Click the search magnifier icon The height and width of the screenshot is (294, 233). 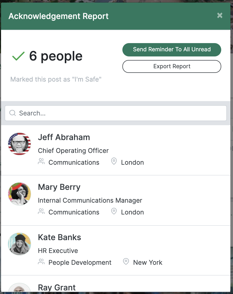click(13, 113)
